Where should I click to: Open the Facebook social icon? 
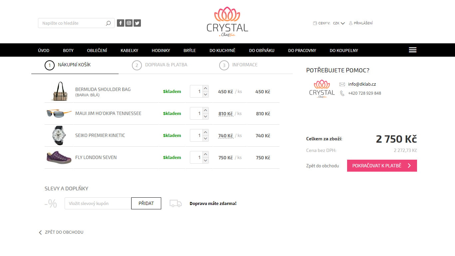coord(121,23)
